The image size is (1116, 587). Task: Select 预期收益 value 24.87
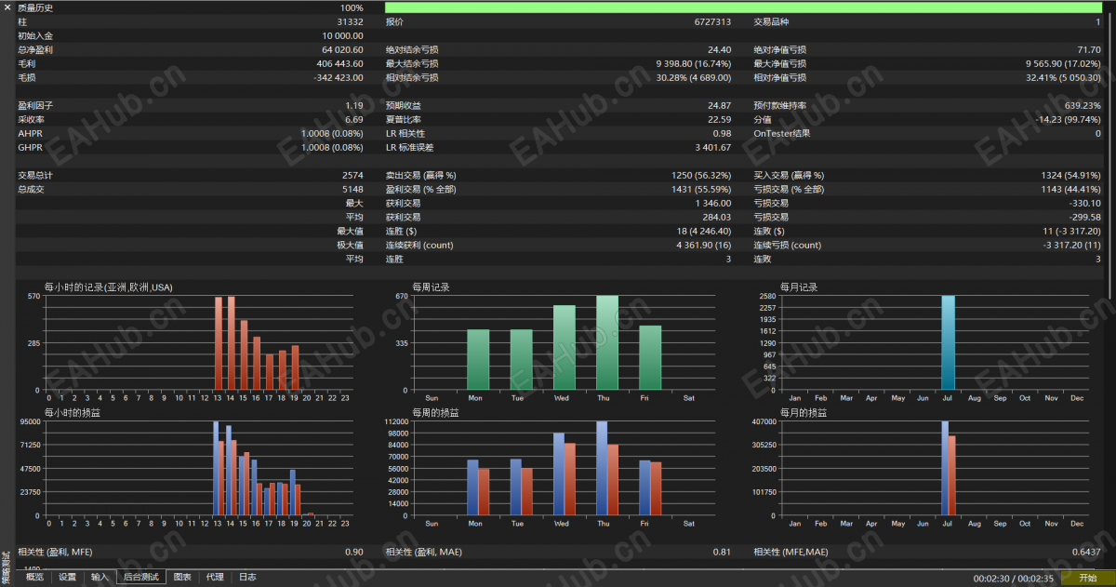coord(719,105)
